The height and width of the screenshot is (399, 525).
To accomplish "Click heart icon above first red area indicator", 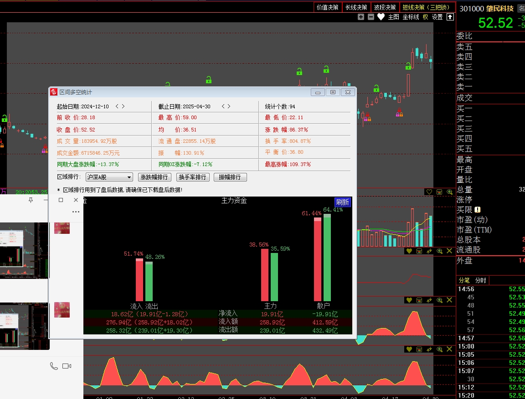I will tap(409, 300).
